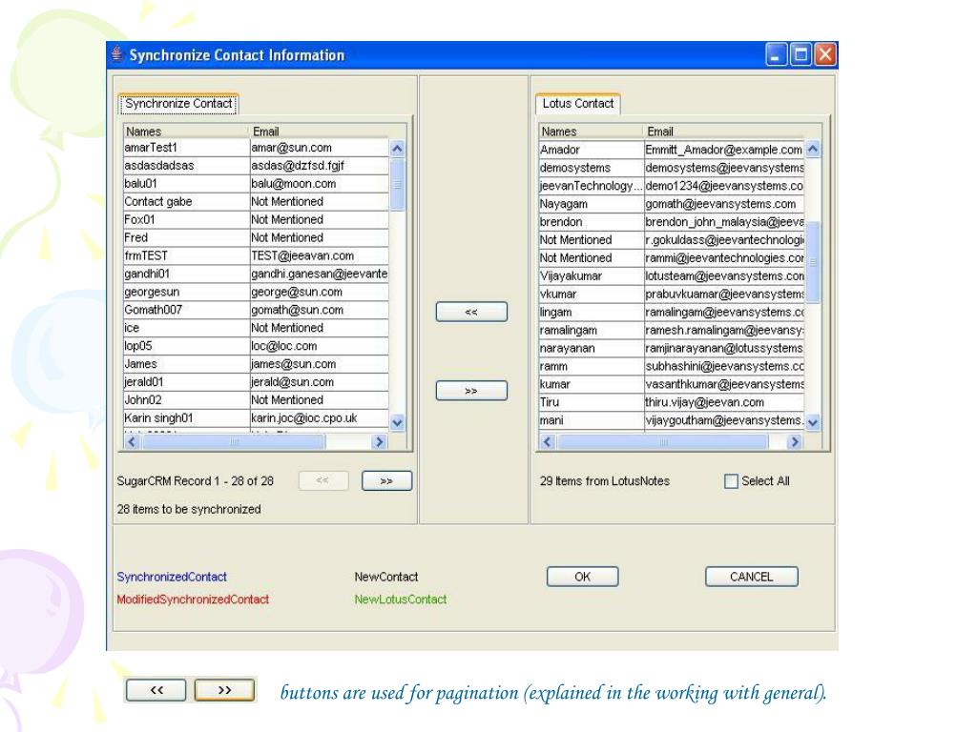This screenshot has height=732, width=977.
Task: Click the move-left << button between the lists
Action: pyautogui.click(x=471, y=312)
